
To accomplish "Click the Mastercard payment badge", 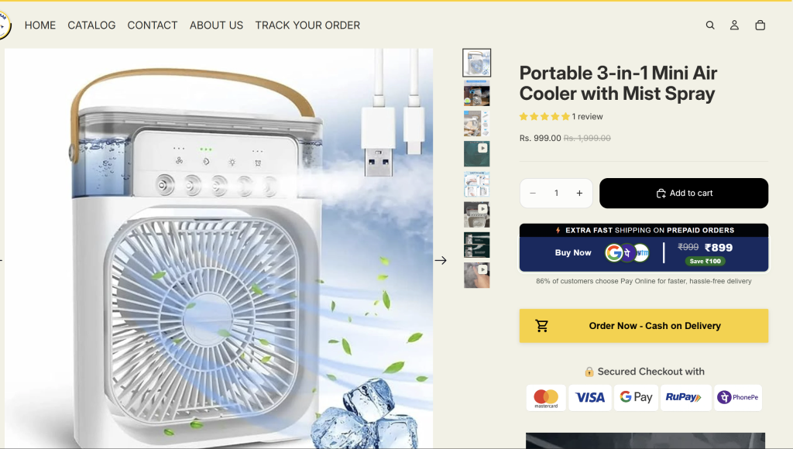I will pos(546,397).
